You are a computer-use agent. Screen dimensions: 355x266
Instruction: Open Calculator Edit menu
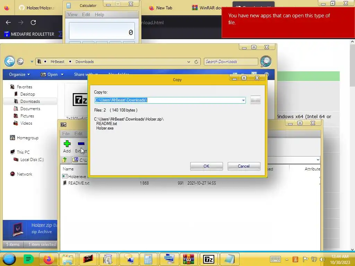point(86,15)
